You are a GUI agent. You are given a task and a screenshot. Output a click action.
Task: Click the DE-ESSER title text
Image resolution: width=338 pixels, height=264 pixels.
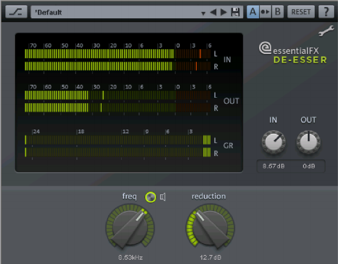(300, 60)
